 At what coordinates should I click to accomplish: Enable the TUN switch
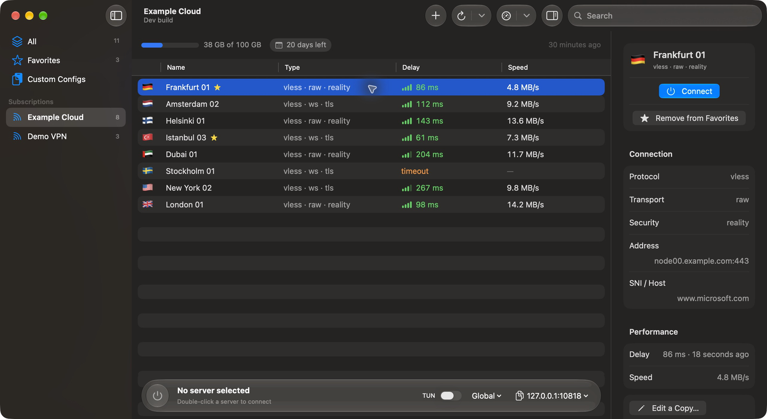coord(451,396)
